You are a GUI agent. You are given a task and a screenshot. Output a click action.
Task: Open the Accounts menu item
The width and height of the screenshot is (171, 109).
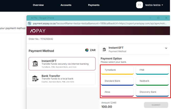coord(66,5)
